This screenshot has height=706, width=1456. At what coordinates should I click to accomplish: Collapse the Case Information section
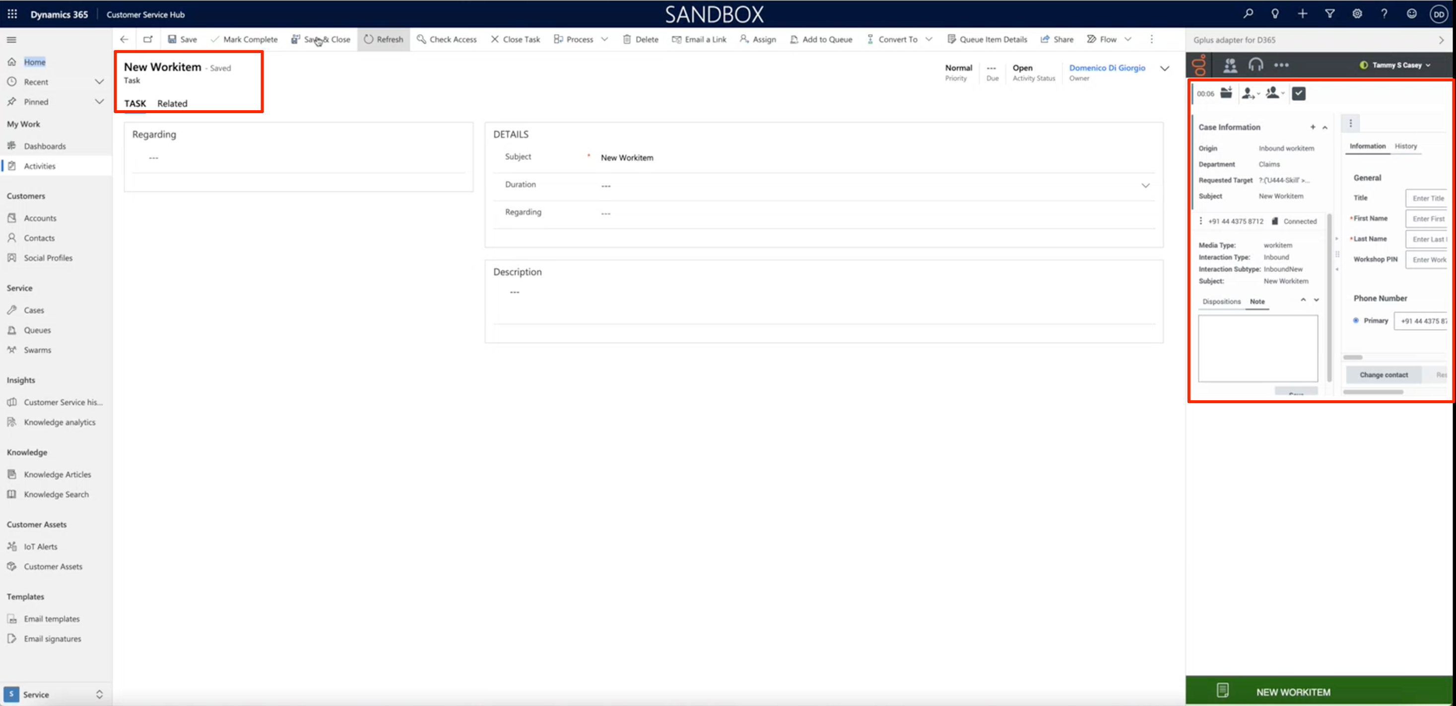(1325, 128)
